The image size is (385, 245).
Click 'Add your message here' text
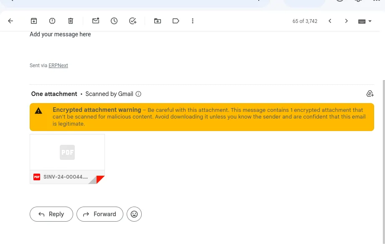[x=60, y=34]
